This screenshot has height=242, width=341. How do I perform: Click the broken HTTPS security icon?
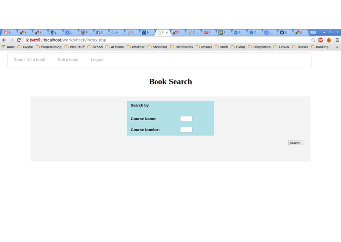[x=27, y=40]
